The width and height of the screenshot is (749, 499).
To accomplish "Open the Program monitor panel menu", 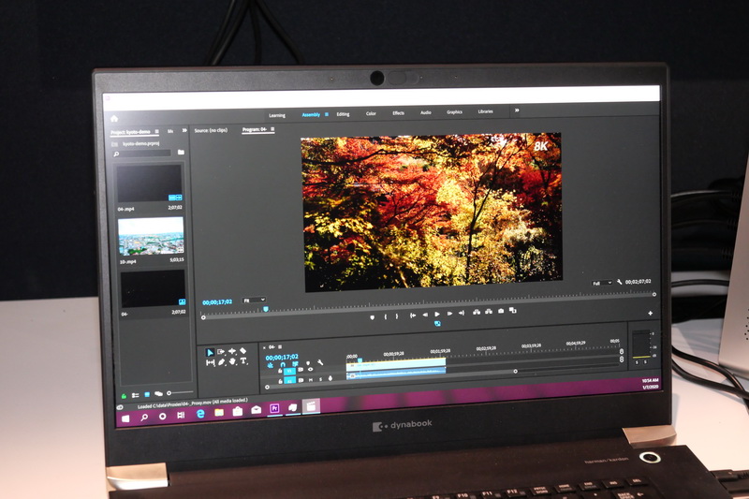I will click(272, 129).
